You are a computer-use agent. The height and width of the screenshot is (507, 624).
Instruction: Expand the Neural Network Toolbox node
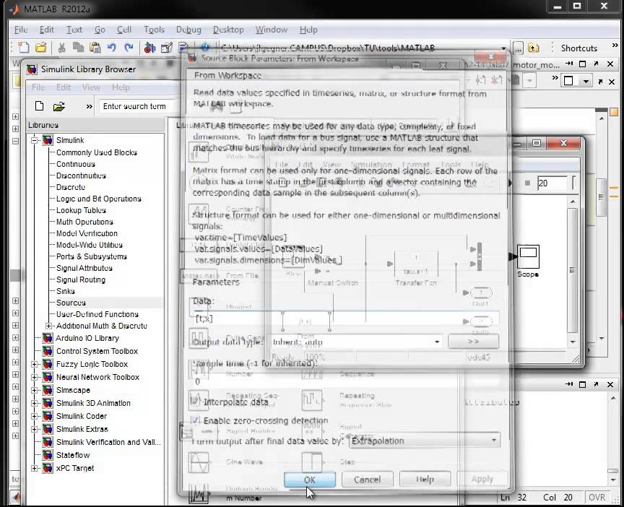[35, 377]
